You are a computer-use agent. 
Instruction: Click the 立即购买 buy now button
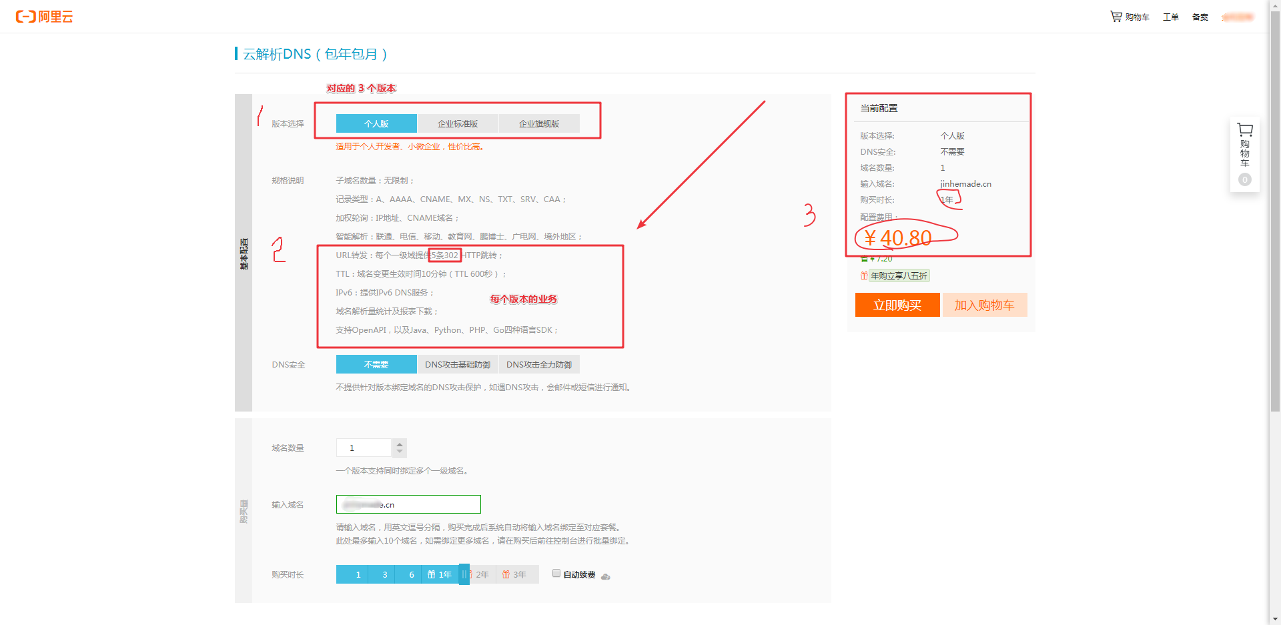pyautogui.click(x=897, y=305)
